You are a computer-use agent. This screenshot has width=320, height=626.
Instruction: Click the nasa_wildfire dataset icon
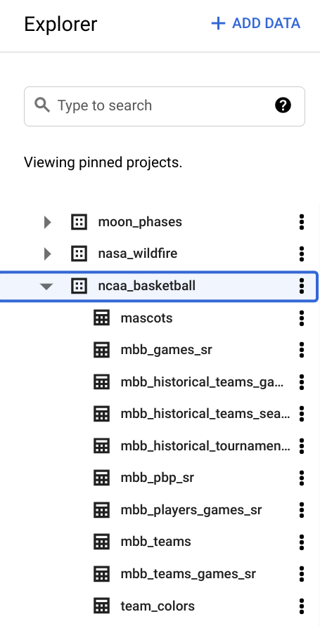tap(79, 254)
